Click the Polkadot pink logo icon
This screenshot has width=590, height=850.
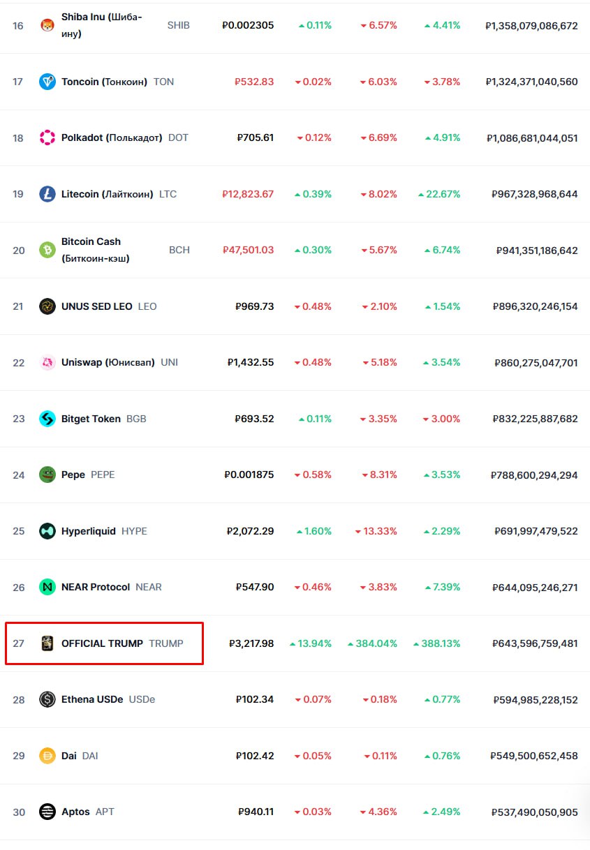(47, 137)
